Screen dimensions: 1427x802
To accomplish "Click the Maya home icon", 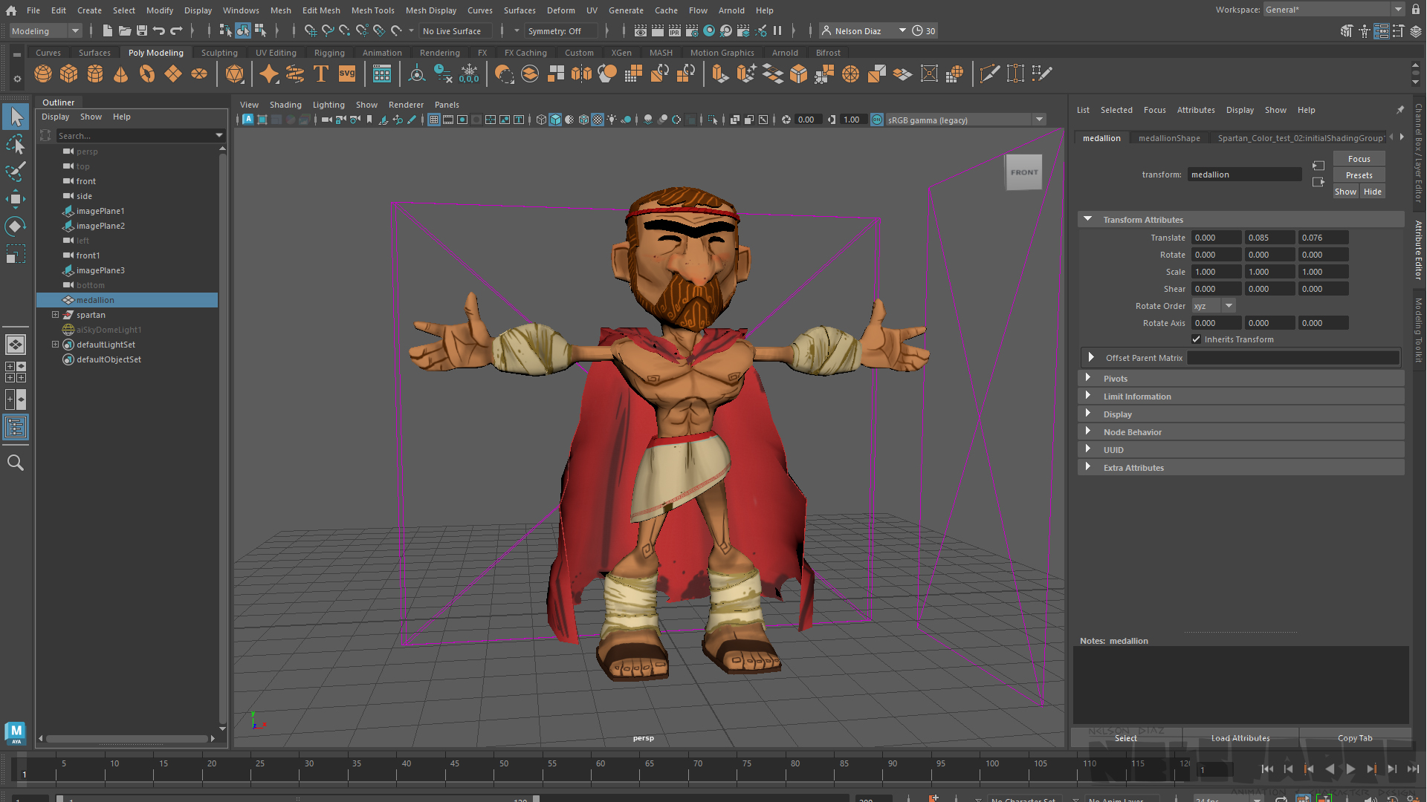I will point(11,10).
